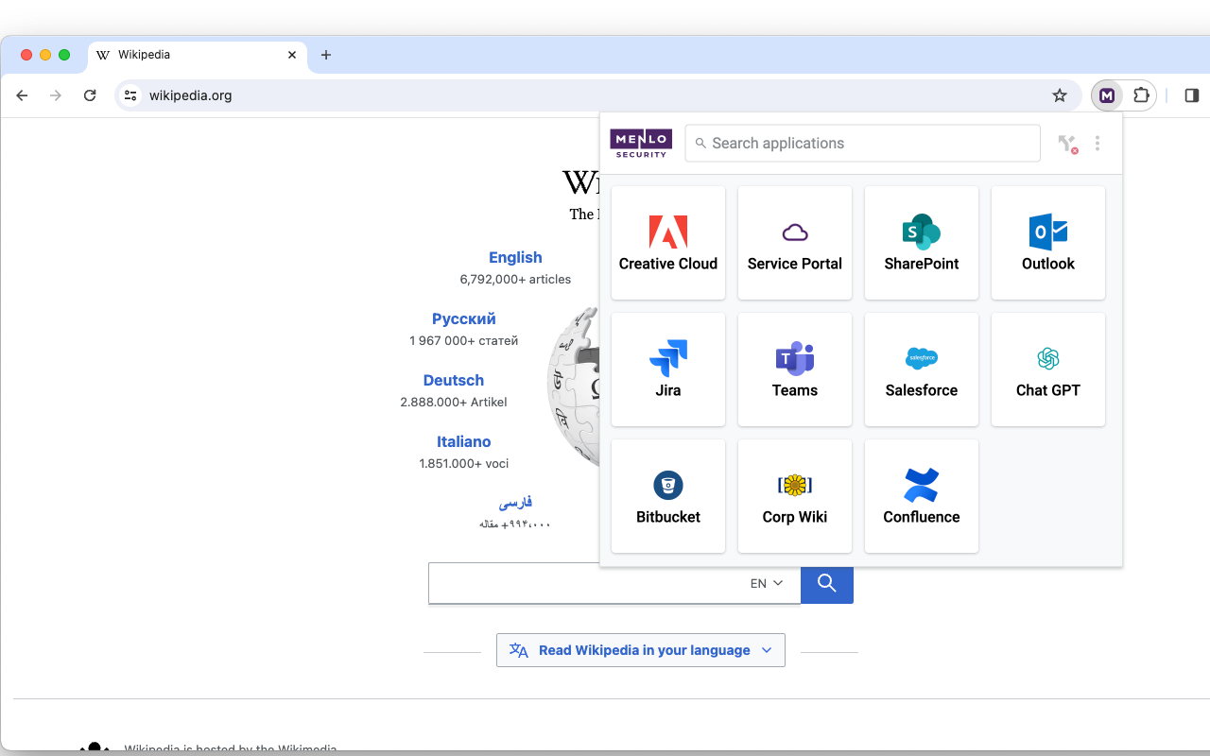The height and width of the screenshot is (756, 1210).
Task: Click the Search applications input field
Action: coord(862,143)
